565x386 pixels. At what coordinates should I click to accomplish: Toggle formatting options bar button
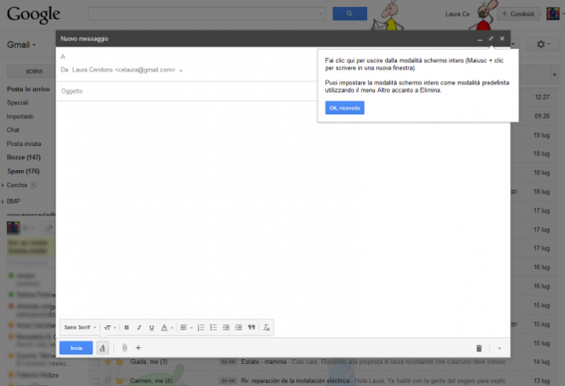pyautogui.click(x=102, y=348)
